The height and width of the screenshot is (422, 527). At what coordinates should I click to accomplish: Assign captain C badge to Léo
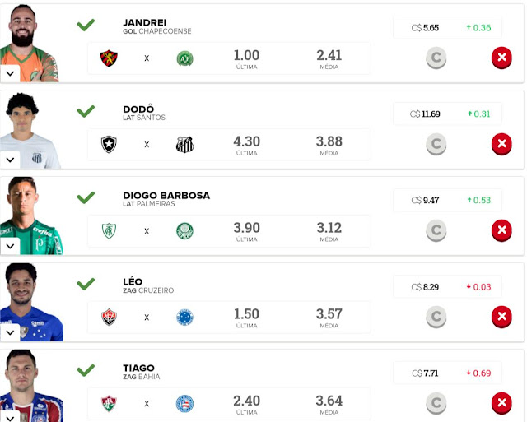point(436,317)
